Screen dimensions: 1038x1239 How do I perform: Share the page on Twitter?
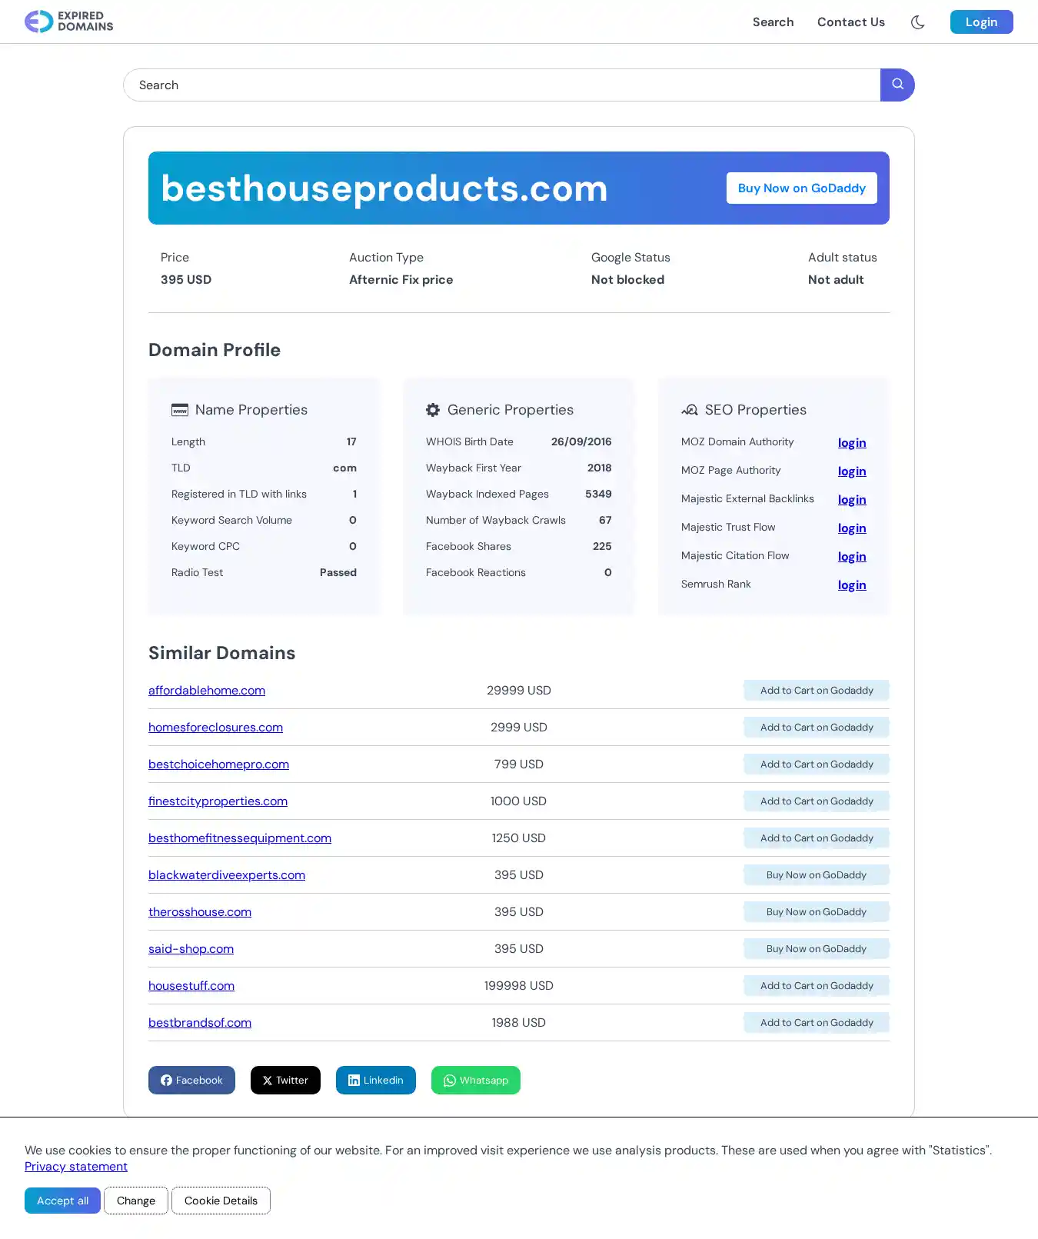[285, 1080]
